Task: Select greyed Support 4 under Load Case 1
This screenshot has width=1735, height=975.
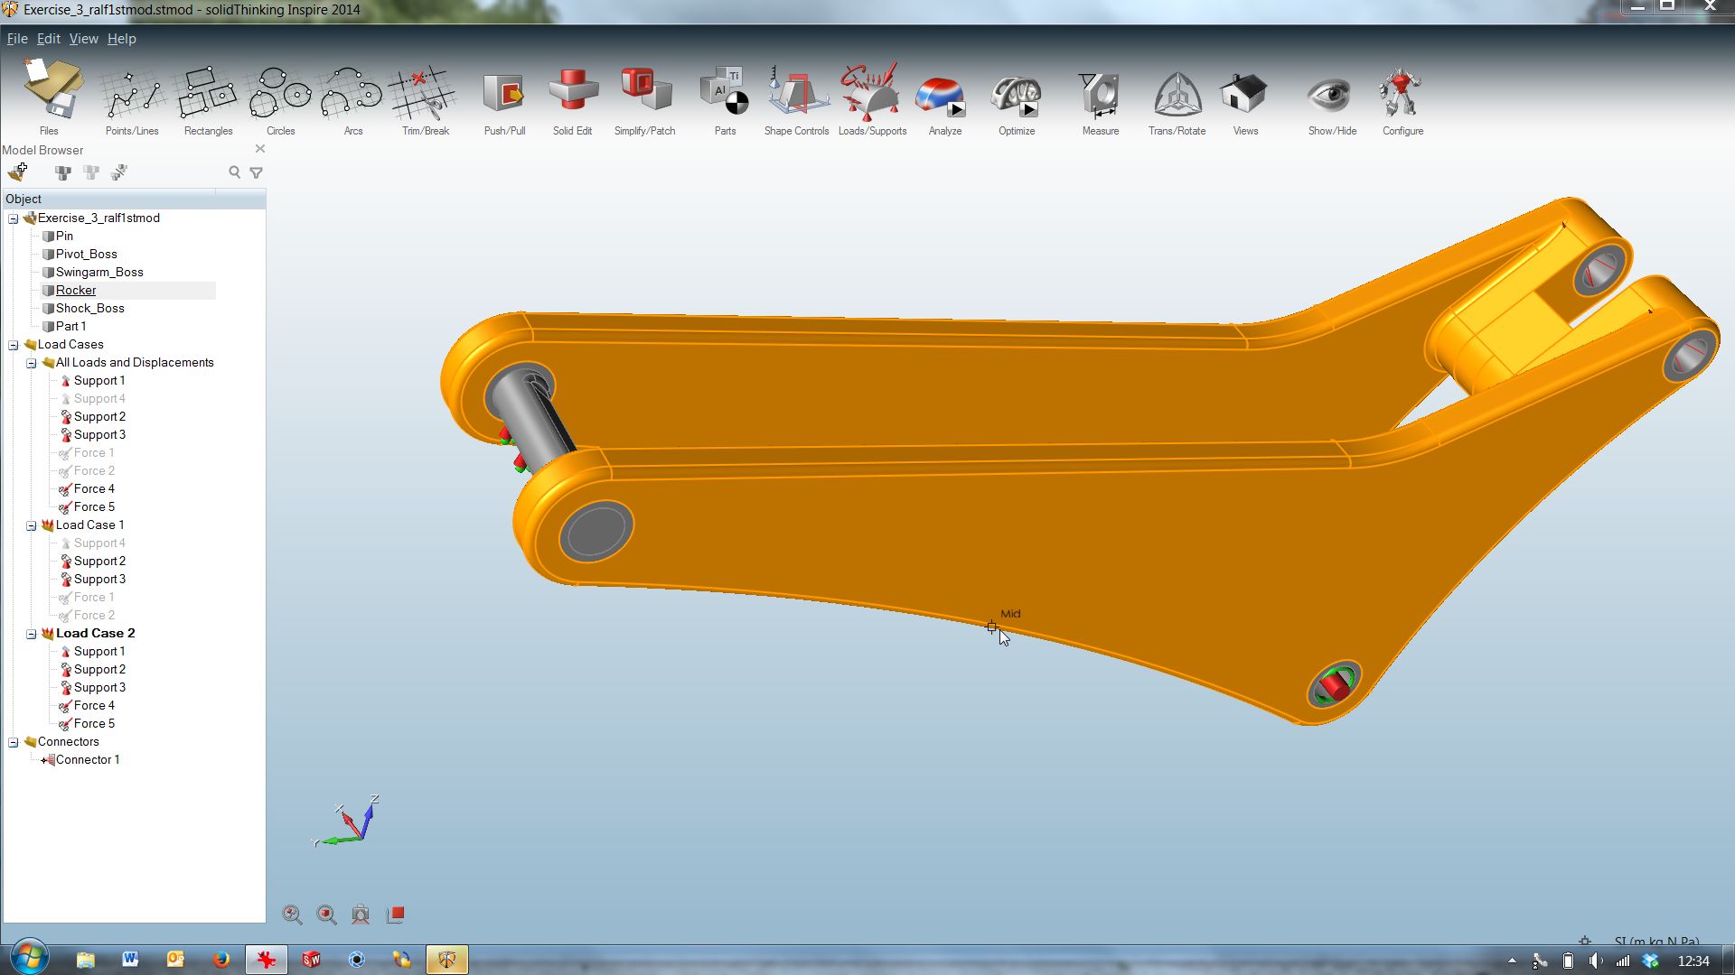Action: tap(99, 543)
